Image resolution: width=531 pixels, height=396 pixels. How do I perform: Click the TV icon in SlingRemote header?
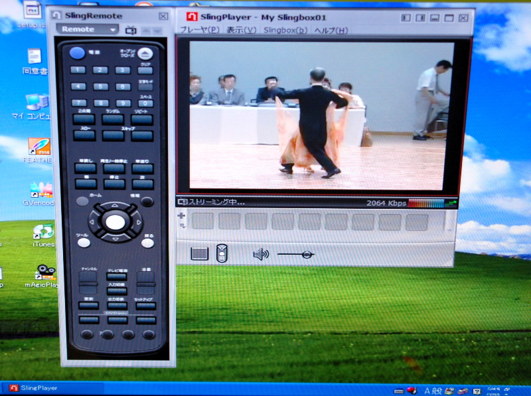131,30
